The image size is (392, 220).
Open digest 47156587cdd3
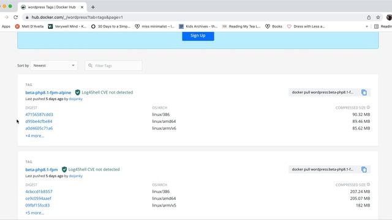(x=39, y=114)
